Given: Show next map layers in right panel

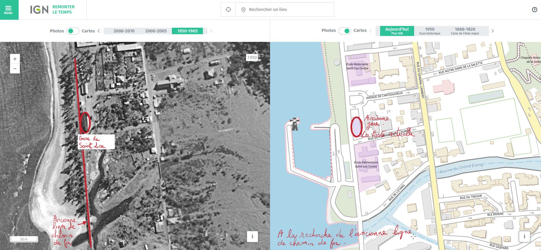Looking at the screenshot, I should pos(492,31).
